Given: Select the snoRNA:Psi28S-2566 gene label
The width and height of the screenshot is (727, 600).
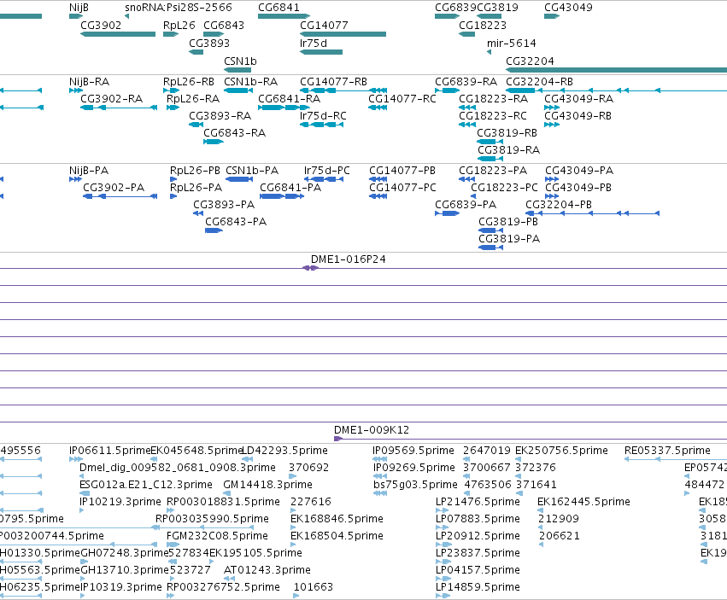Looking at the screenshot, I should click(x=179, y=8).
